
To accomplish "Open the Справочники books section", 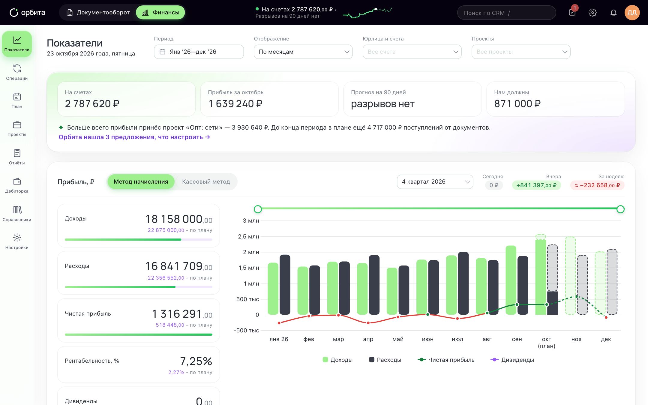I will coord(17,214).
